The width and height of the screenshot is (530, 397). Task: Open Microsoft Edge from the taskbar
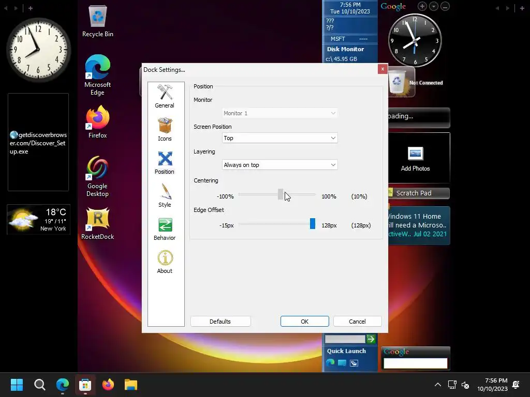coord(62,385)
